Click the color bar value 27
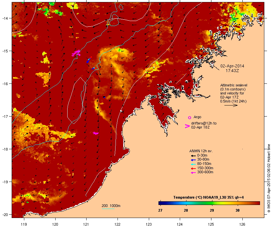 (x=160, y=210)
